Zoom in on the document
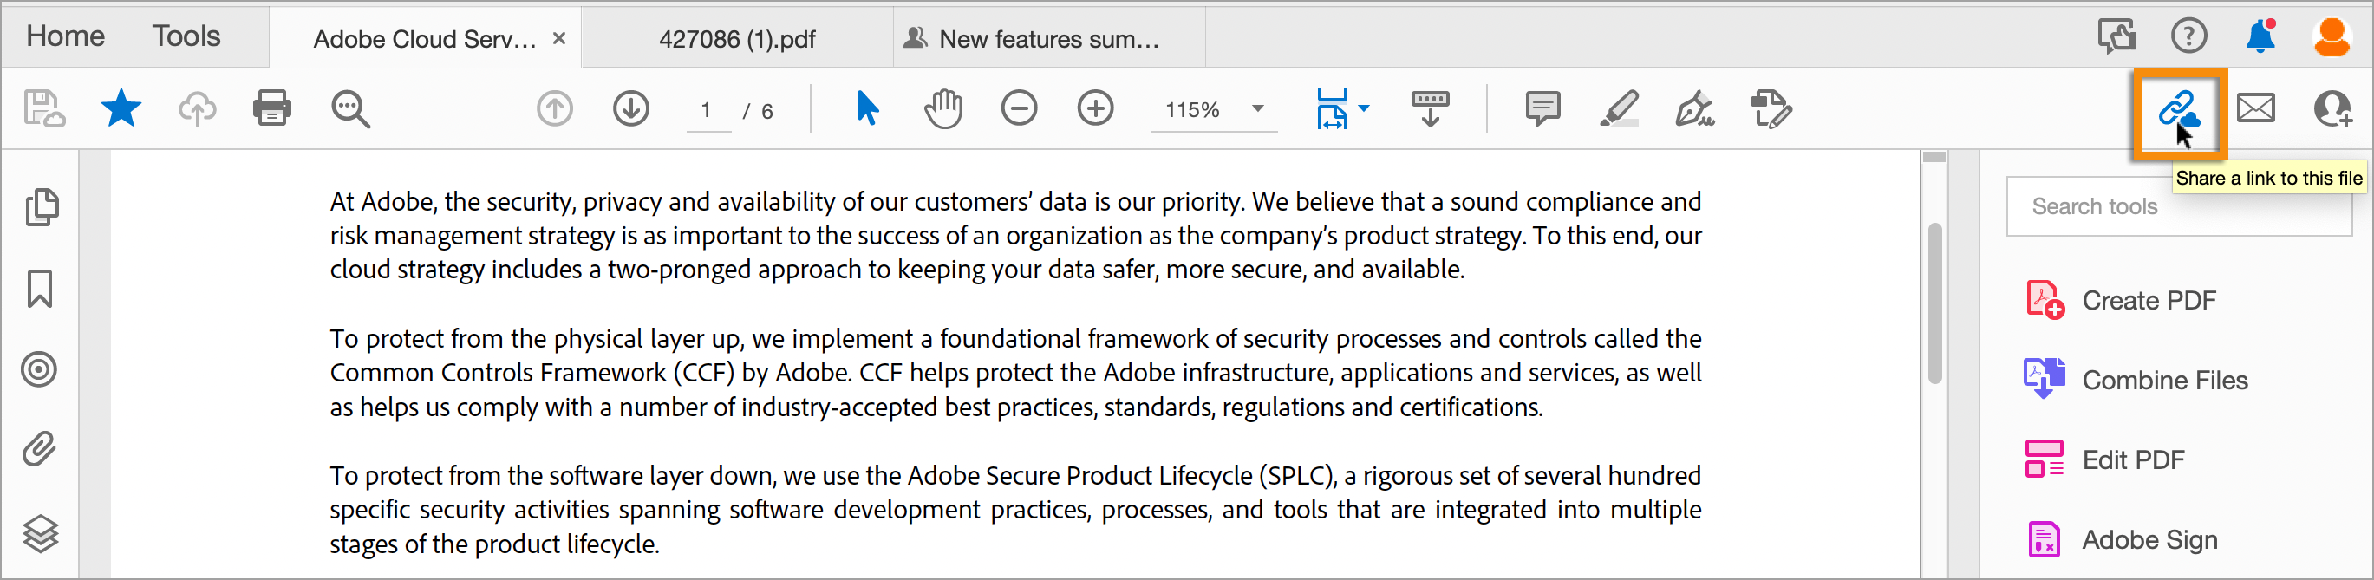The width and height of the screenshot is (2374, 580). coord(1095,109)
